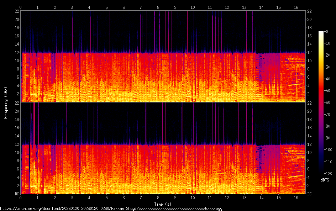The width and height of the screenshot is (336, 211).
Task: Click the 0-second tick on the top time axis
Action: point(21,7)
